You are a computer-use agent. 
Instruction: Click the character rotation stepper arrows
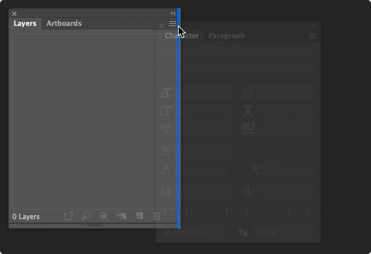pyautogui.click(x=263, y=191)
